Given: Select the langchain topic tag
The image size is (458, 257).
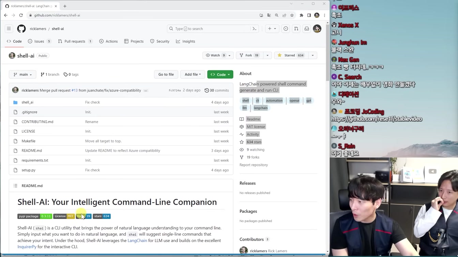Looking at the screenshot, I should coord(260,108).
